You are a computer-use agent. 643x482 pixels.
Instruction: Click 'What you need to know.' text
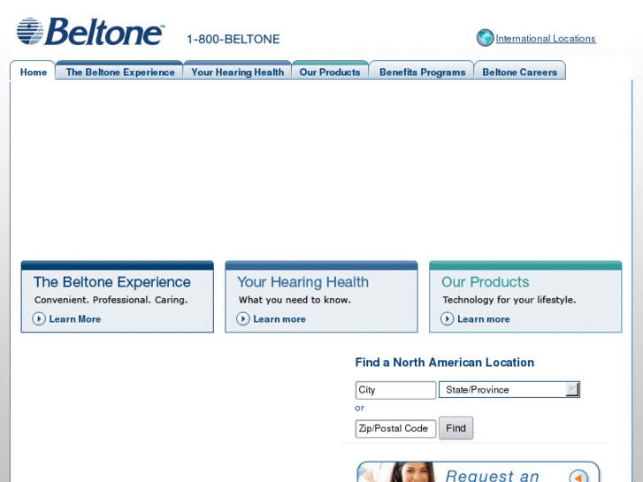295,300
